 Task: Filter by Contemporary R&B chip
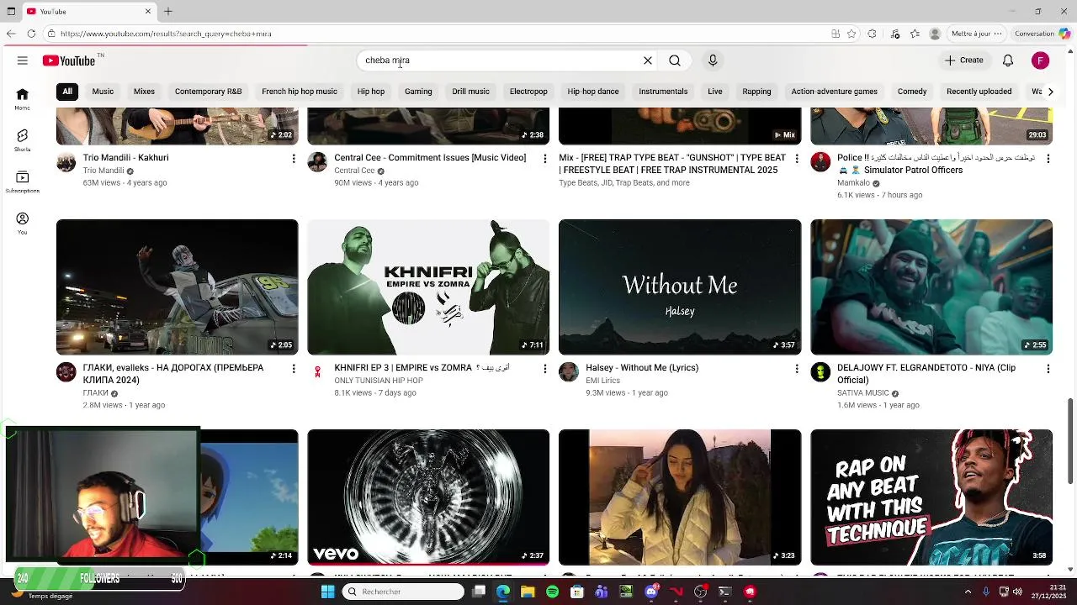click(208, 92)
